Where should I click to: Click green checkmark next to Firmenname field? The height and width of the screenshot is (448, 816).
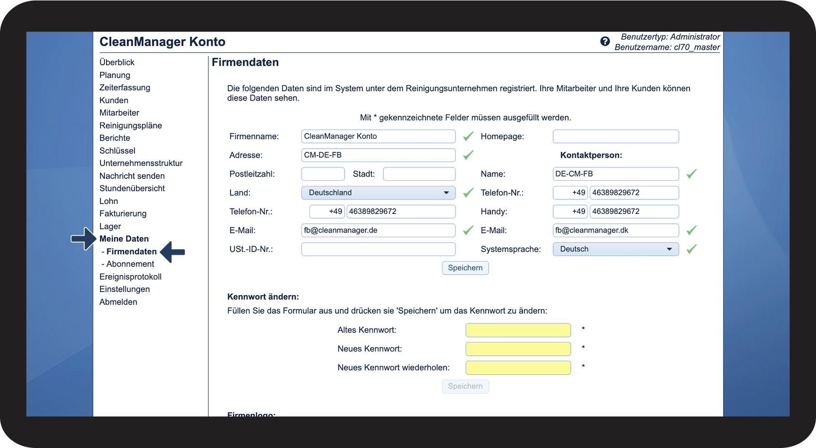[468, 137]
